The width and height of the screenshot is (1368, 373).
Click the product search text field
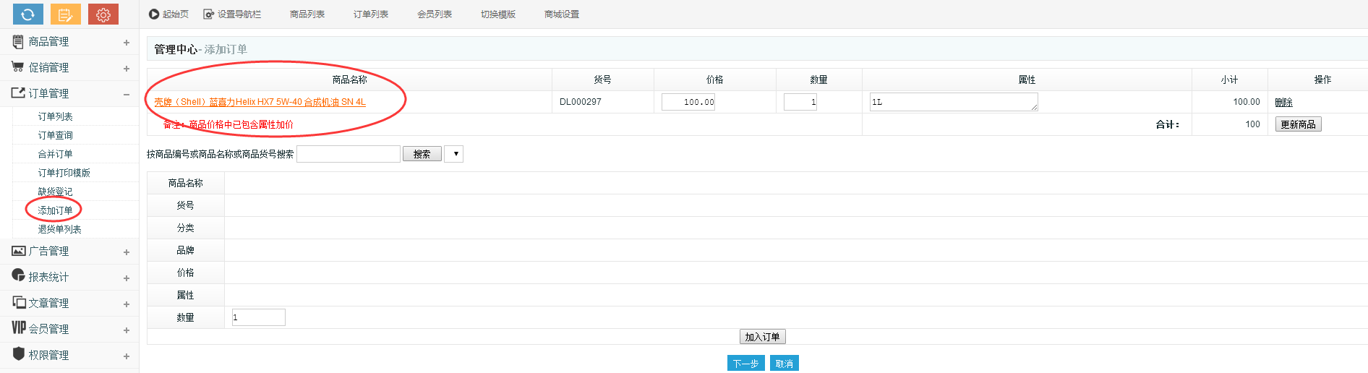pos(349,154)
